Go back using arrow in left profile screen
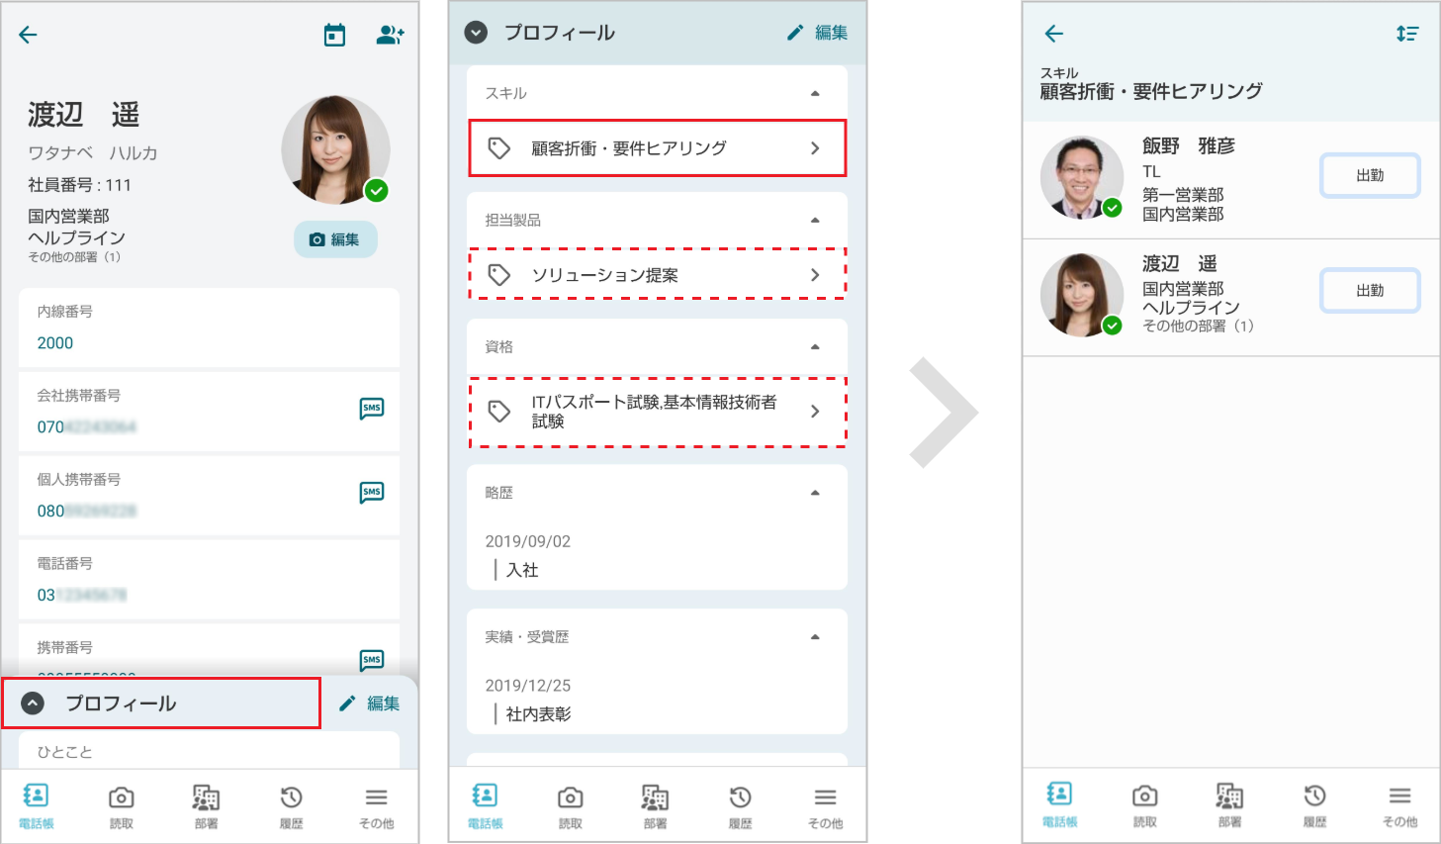 pyautogui.click(x=28, y=35)
